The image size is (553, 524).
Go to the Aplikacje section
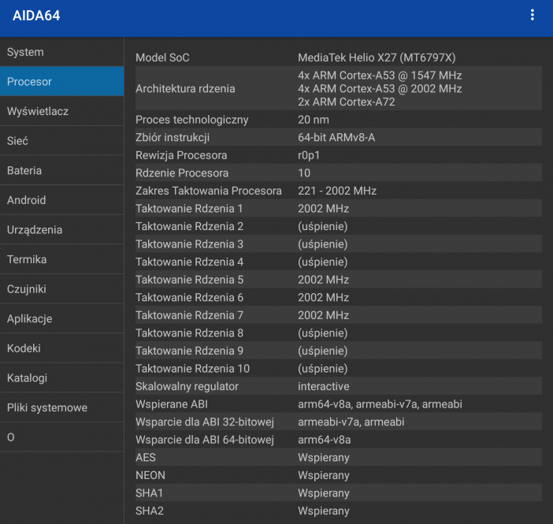[x=61, y=318]
